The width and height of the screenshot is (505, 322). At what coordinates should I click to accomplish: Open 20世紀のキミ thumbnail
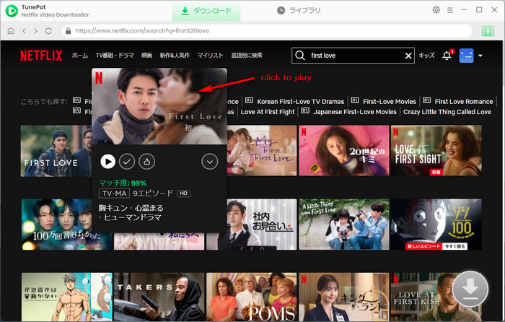point(344,150)
